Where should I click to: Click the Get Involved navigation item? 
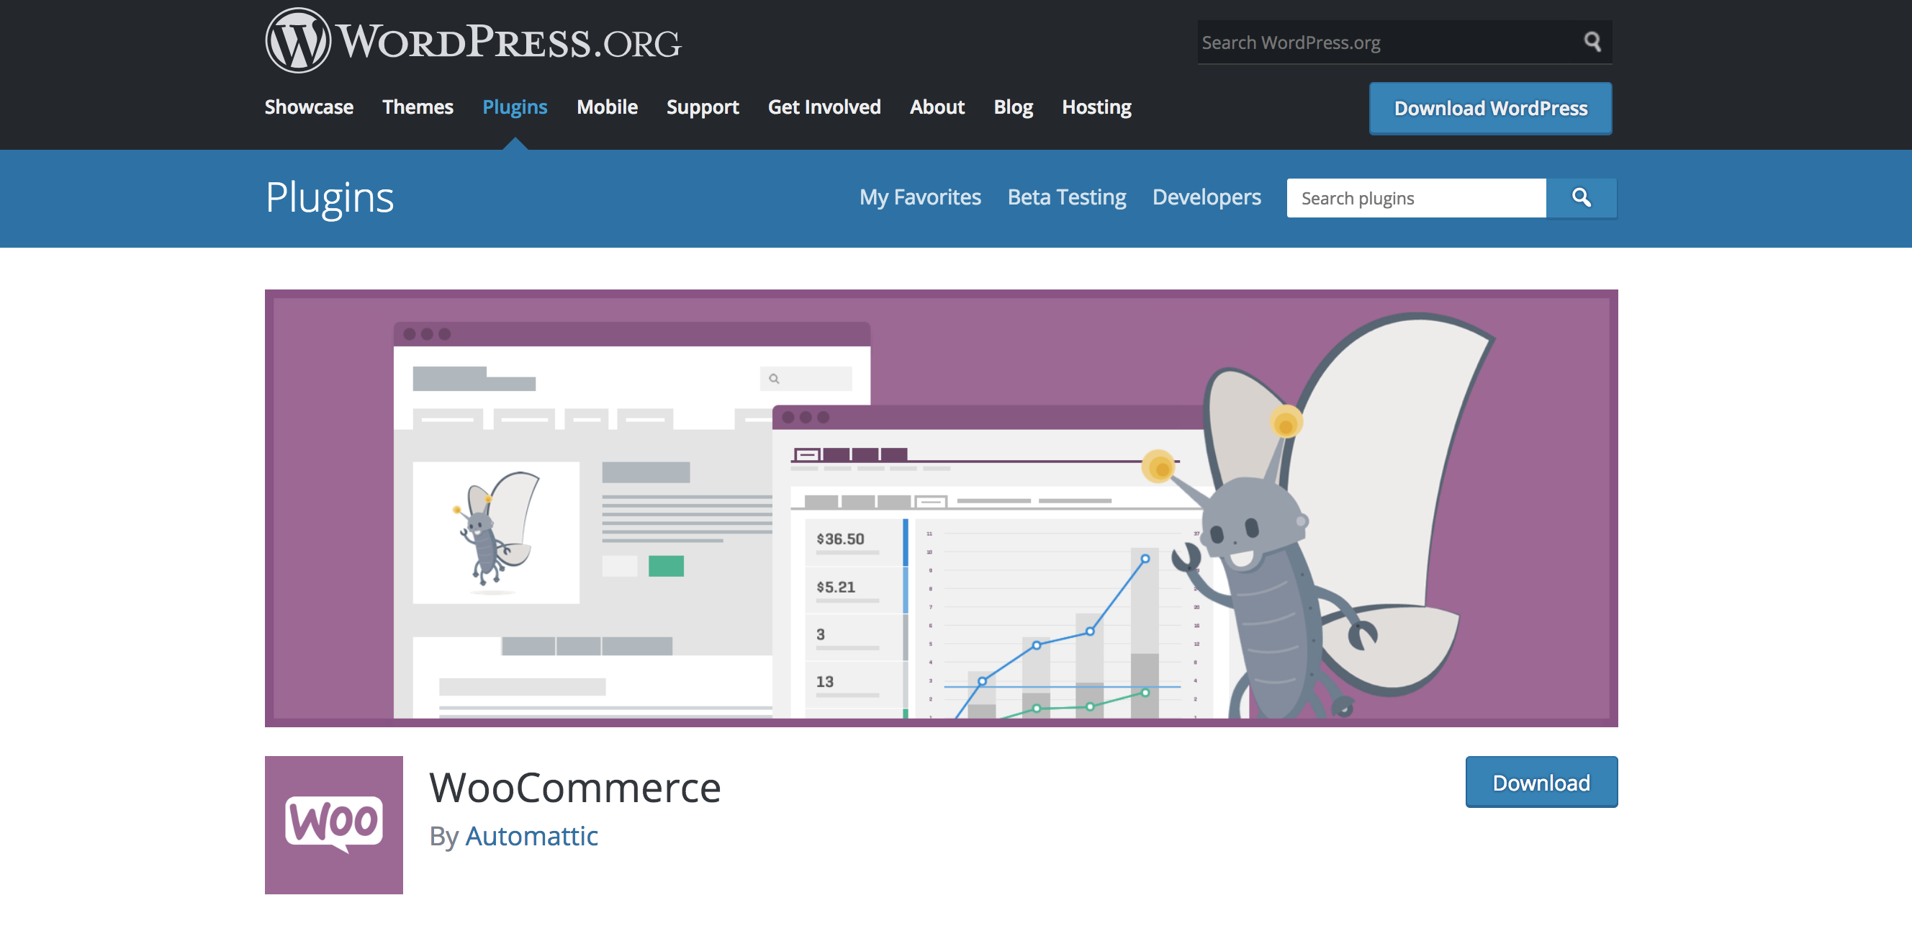[x=824, y=106]
